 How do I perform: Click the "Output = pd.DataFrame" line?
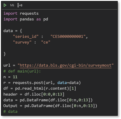pos(50,106)
